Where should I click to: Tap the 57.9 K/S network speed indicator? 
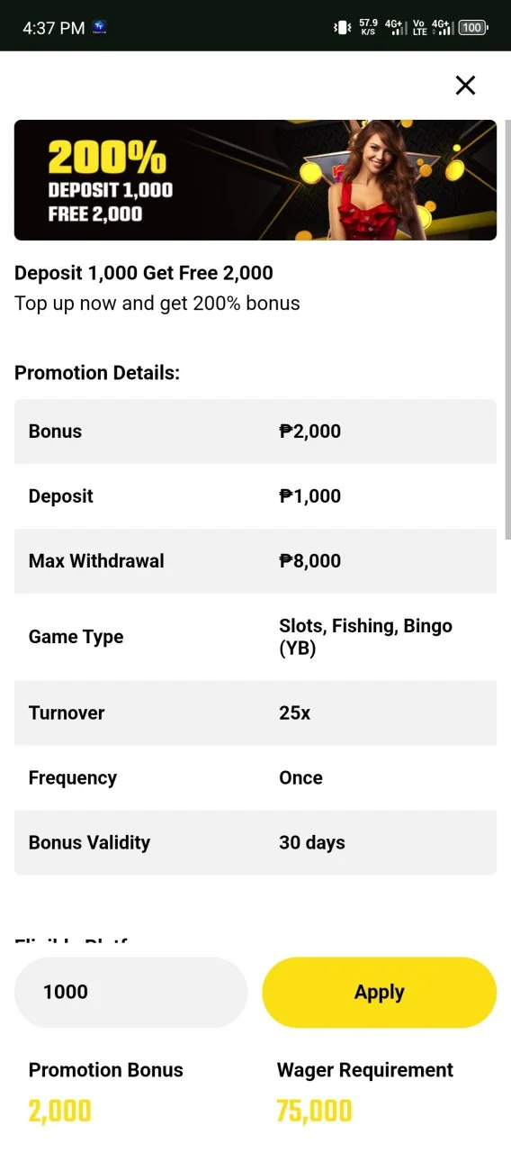click(368, 28)
